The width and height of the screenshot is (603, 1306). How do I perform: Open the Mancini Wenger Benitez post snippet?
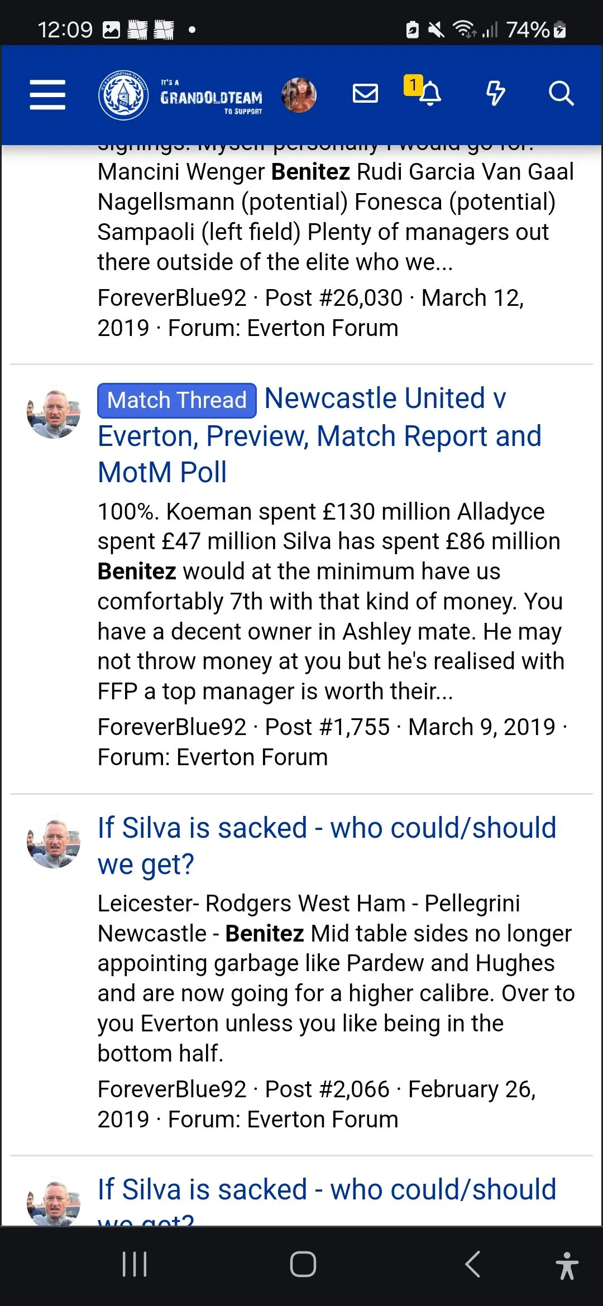335,217
